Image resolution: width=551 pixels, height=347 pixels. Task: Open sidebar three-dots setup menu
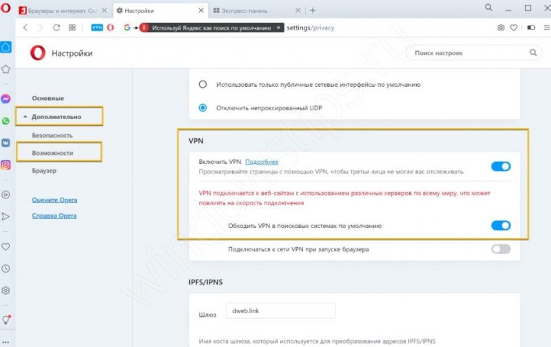point(6,341)
